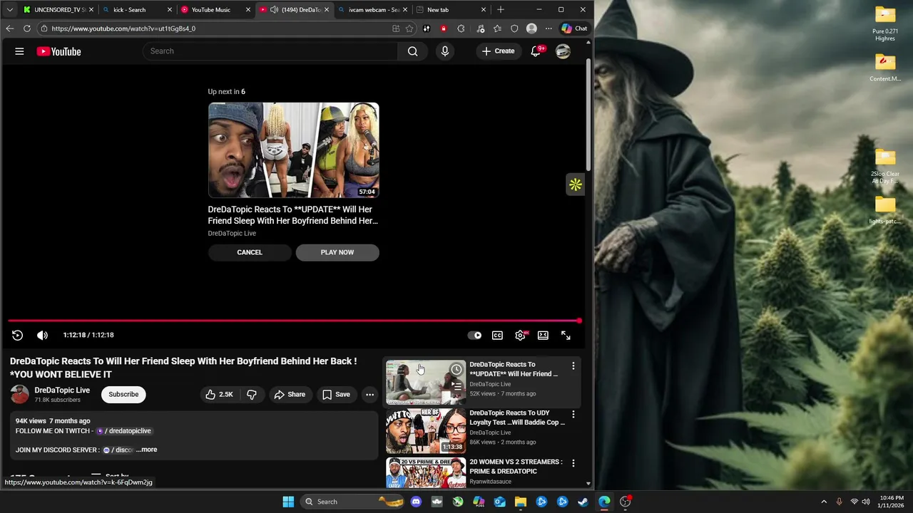Open the UDY Loyalty Test video thumbnail
The width and height of the screenshot is (913, 513).
point(426,431)
